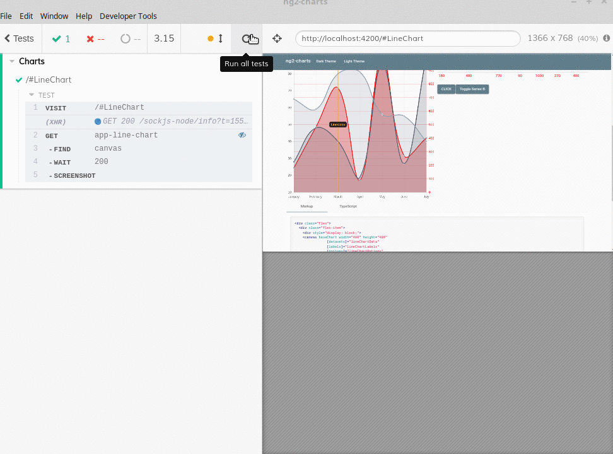This screenshot has width=613, height=454.
Task: Collapse the TEST commands section
Action: click(x=30, y=95)
